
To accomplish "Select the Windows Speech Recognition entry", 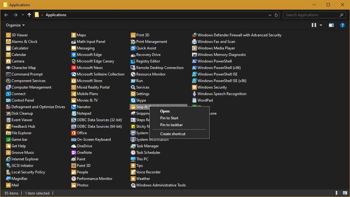I will point(219,94).
